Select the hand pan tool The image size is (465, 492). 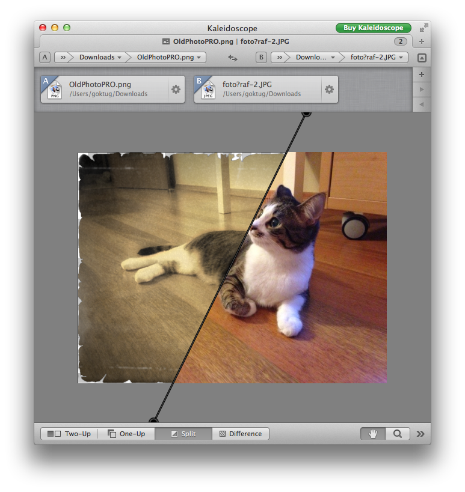[372, 434]
